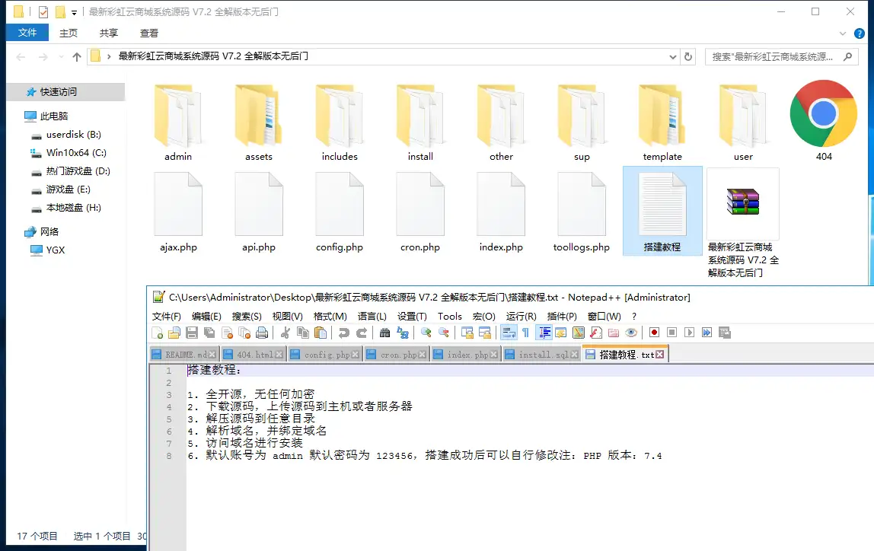The image size is (874, 551).
Task: Go up one folder level with the up arrow
Action: pyautogui.click(x=76, y=56)
